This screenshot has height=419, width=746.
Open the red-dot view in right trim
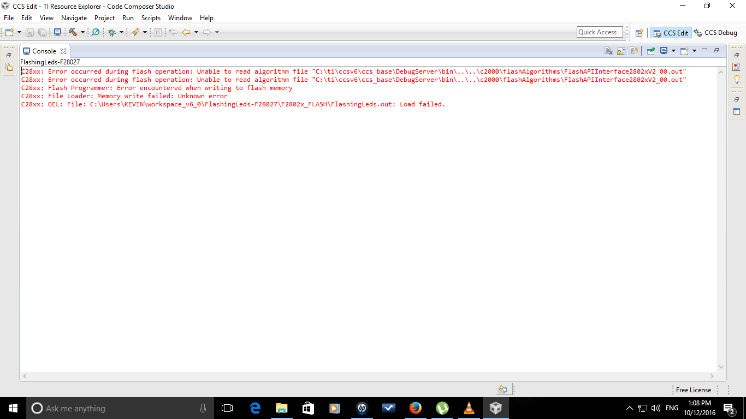[x=737, y=67]
